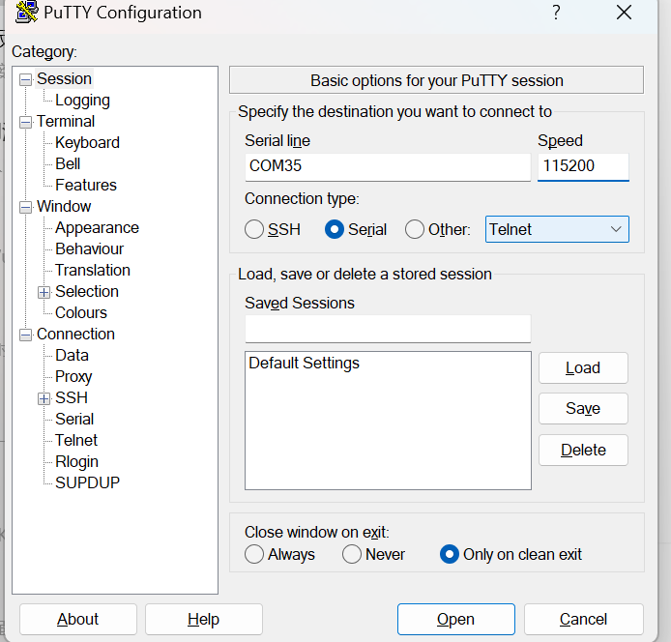Open the Logging category
Viewport: 671px width, 642px height.
click(x=82, y=101)
